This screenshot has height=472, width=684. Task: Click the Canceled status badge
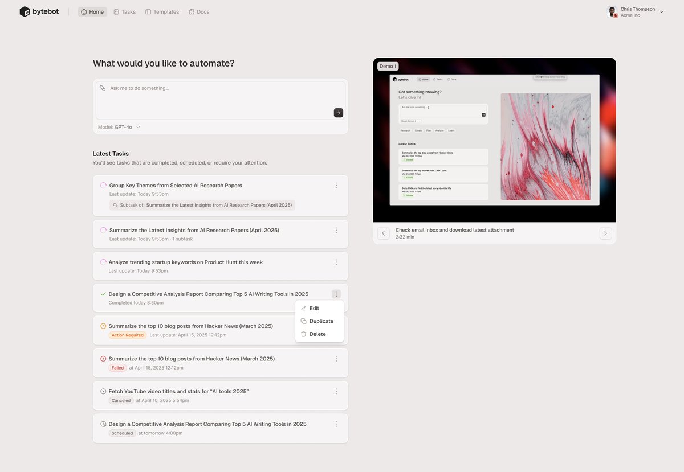121,400
